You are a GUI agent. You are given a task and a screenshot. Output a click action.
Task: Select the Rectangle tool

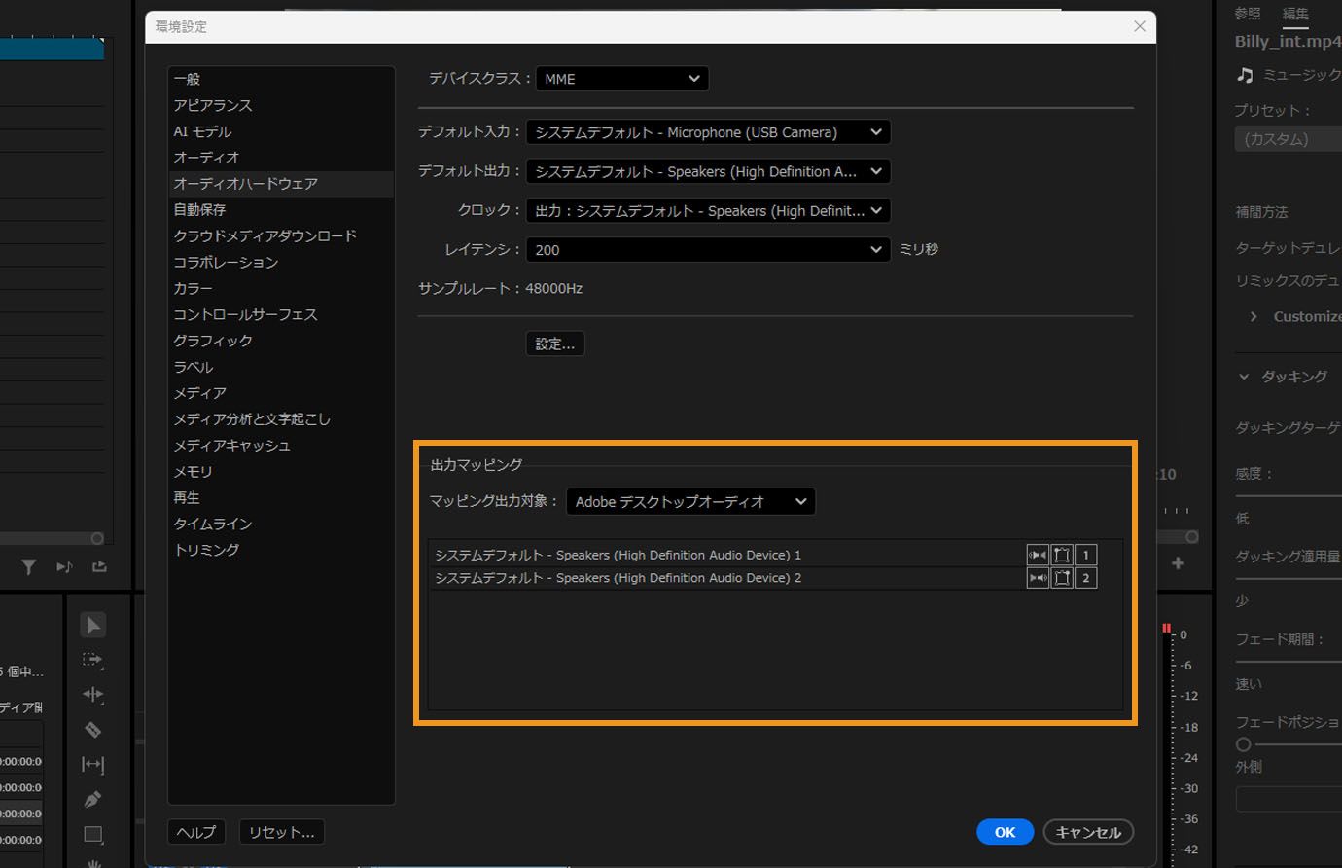93,834
